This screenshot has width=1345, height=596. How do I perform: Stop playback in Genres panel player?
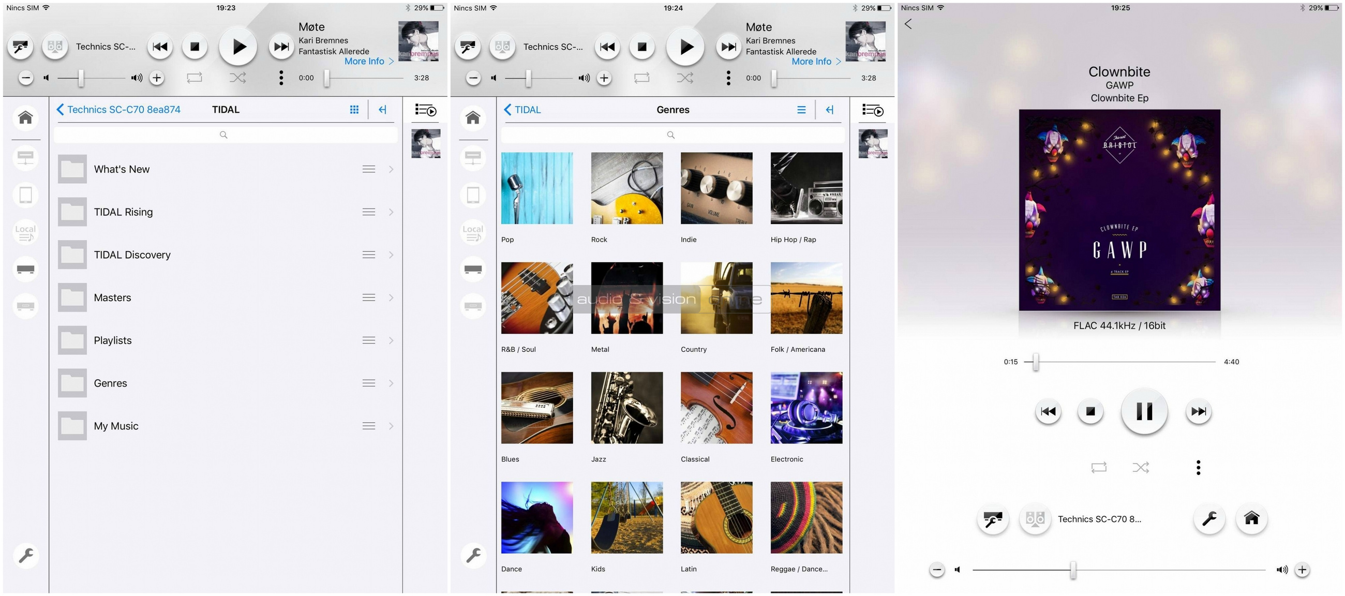pos(641,47)
